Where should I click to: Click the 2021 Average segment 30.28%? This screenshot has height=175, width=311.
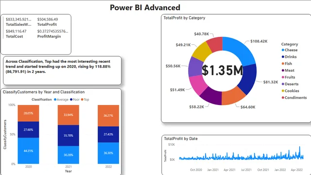(69, 155)
